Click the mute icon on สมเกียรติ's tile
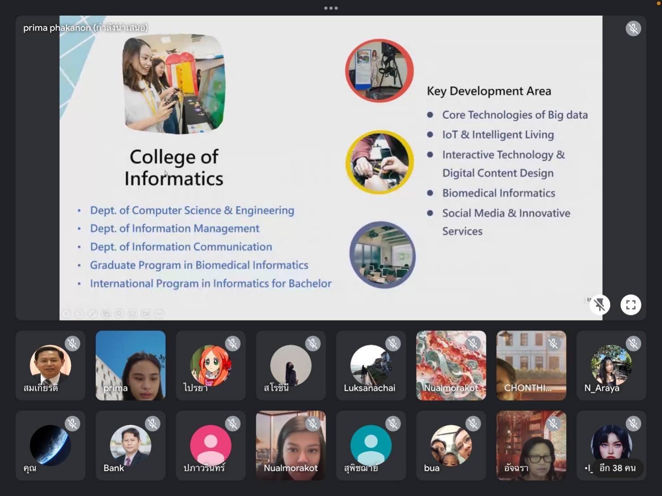 tap(72, 344)
